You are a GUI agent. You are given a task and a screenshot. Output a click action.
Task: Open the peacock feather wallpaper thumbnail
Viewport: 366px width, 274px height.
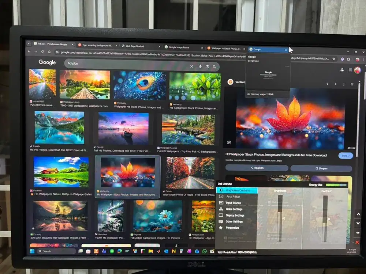(x=139, y=85)
